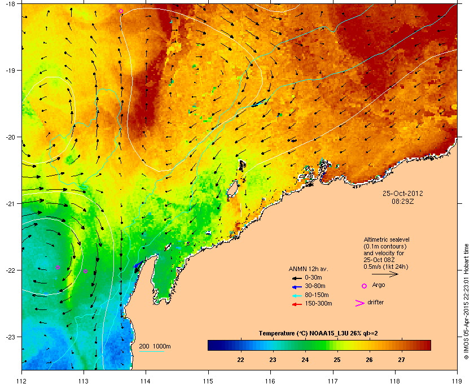Image resolution: width=474 pixels, height=384 pixels.
Task: Click the '30-80m' depth label
Action: 315,286
